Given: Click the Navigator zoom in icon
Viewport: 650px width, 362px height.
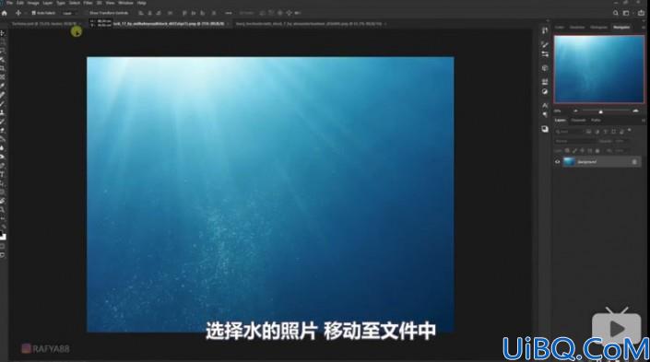Looking at the screenshot, I should pyautogui.click(x=635, y=111).
